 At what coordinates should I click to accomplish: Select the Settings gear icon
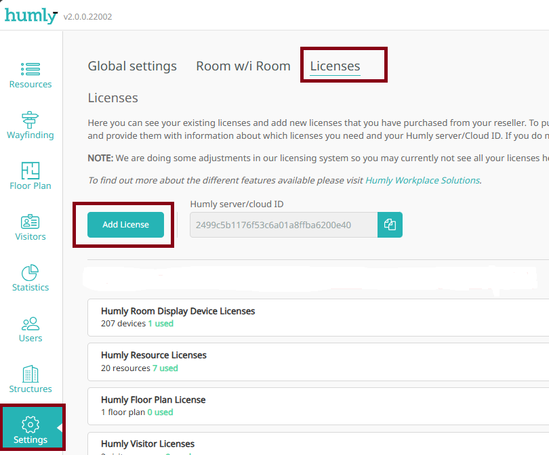(30, 425)
